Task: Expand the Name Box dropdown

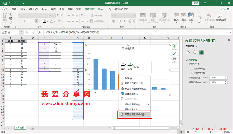Action: [x=17, y=32]
